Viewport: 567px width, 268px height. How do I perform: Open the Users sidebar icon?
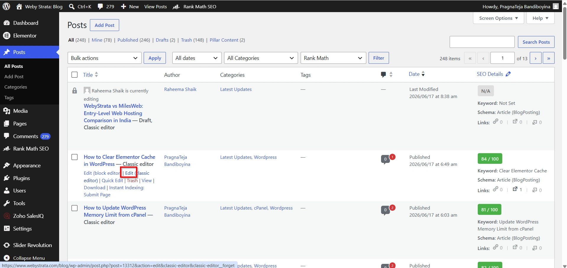7,191
